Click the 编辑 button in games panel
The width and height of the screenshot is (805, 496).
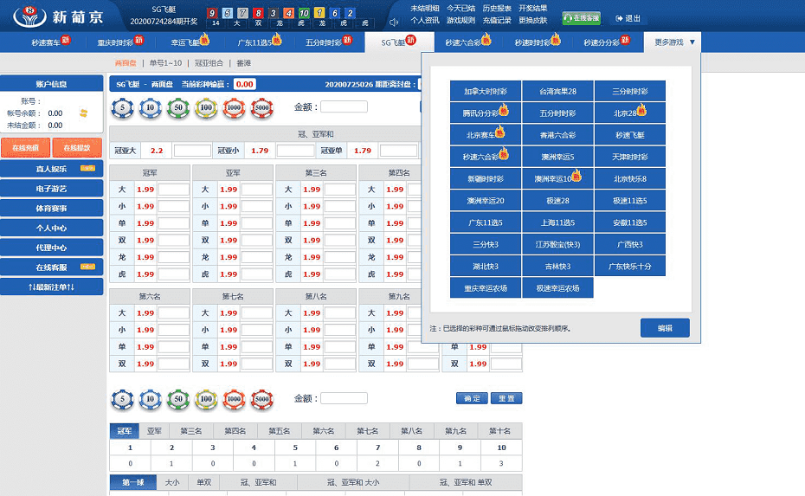click(665, 328)
